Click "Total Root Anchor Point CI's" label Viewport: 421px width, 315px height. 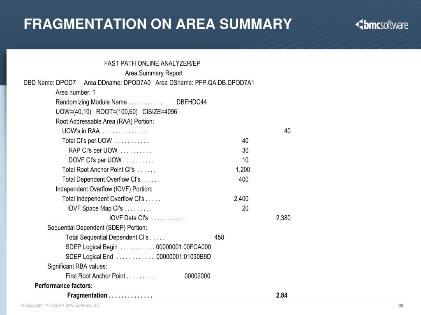tap(98, 169)
